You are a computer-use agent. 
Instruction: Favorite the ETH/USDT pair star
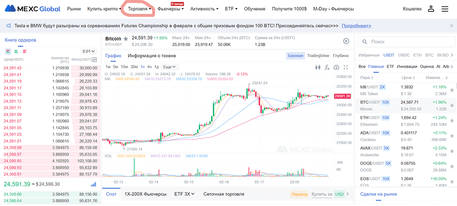(452, 120)
